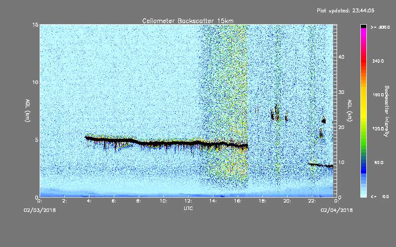396x247 pixels.
Task: Click the '10' tick on the left km axis
Action: (x=35, y=82)
